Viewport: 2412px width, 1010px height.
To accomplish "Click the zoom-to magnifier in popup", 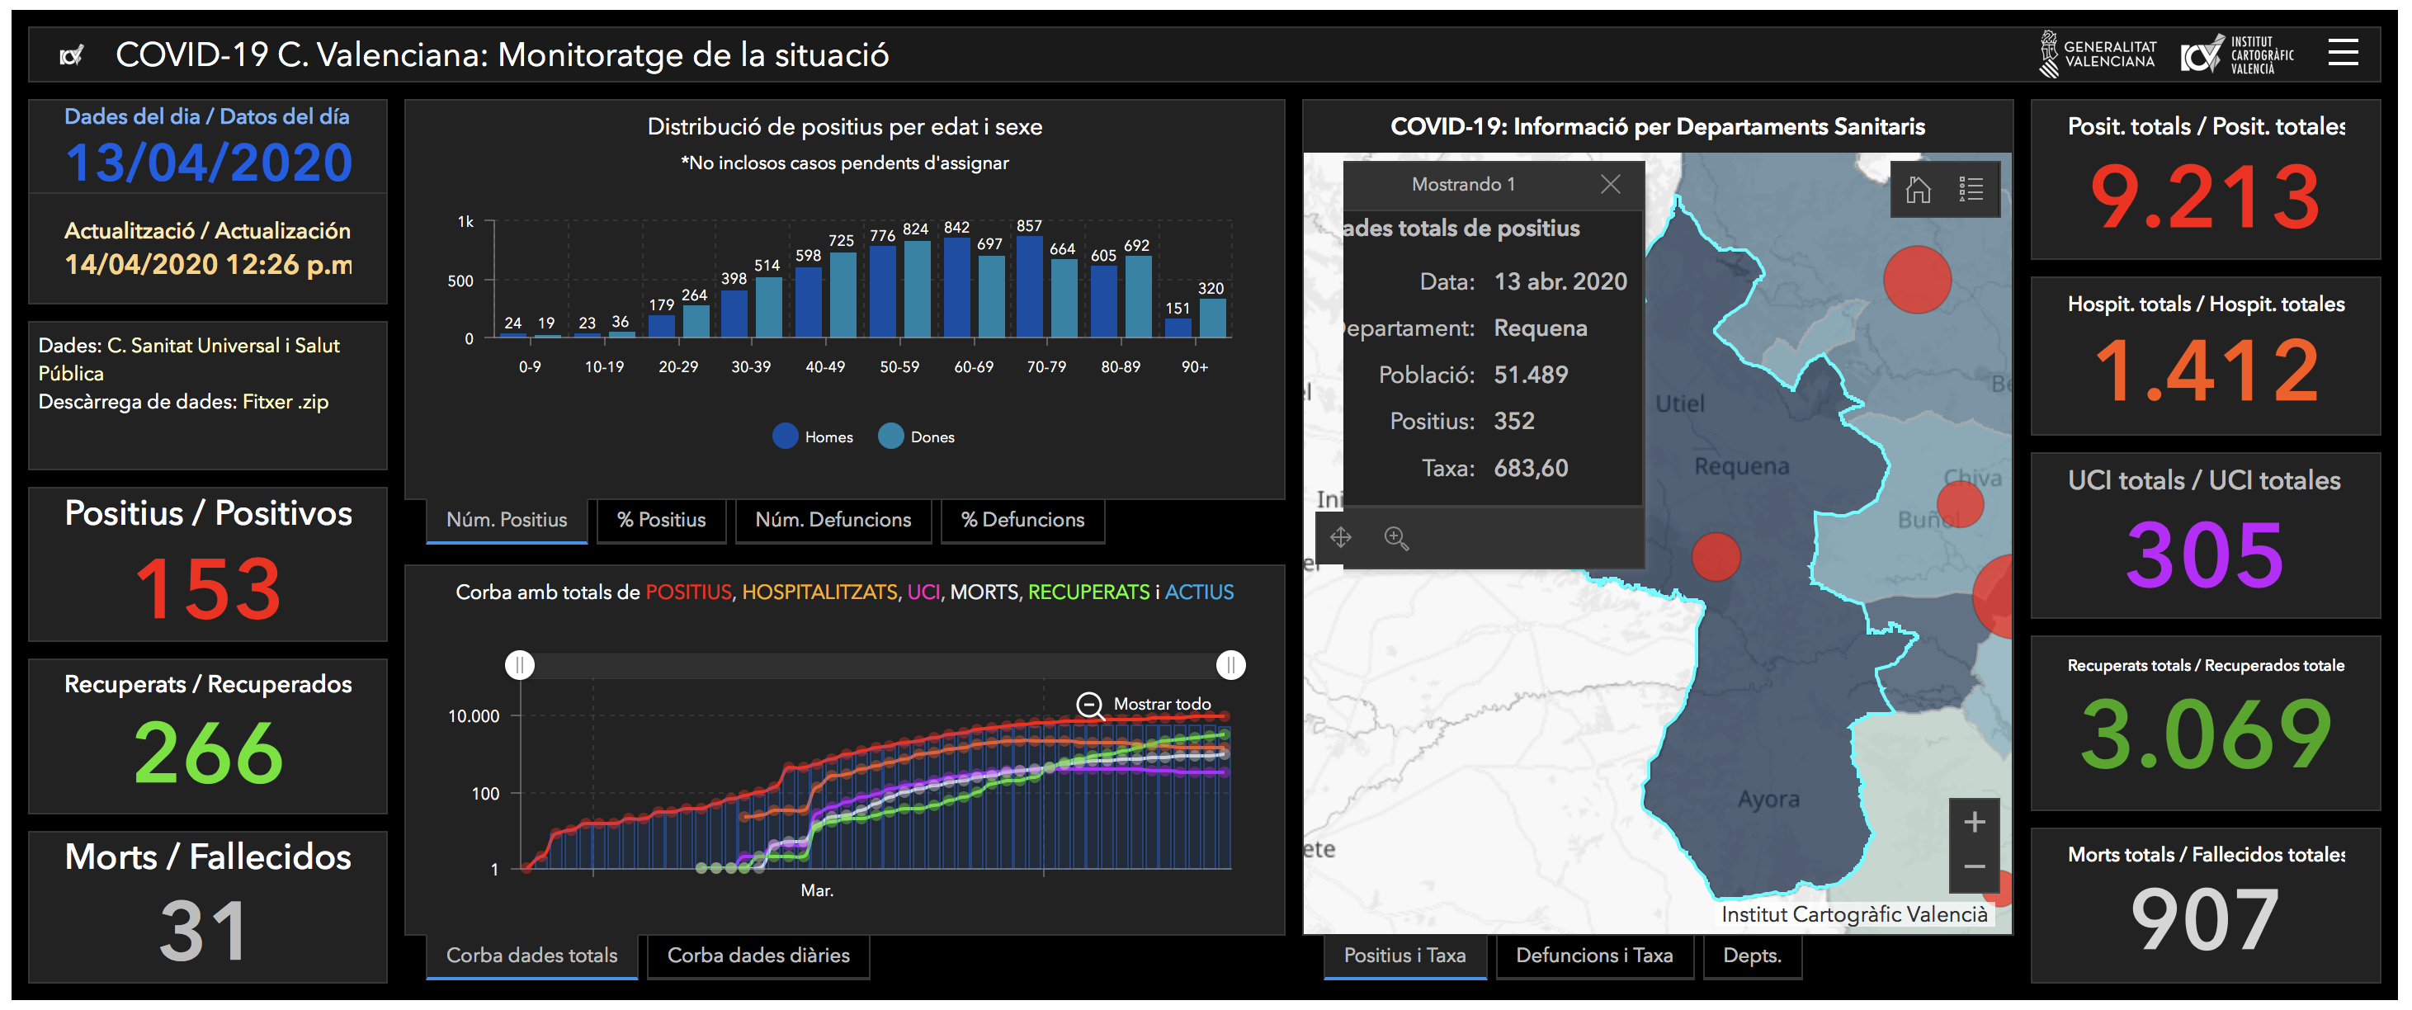I will point(1396,537).
